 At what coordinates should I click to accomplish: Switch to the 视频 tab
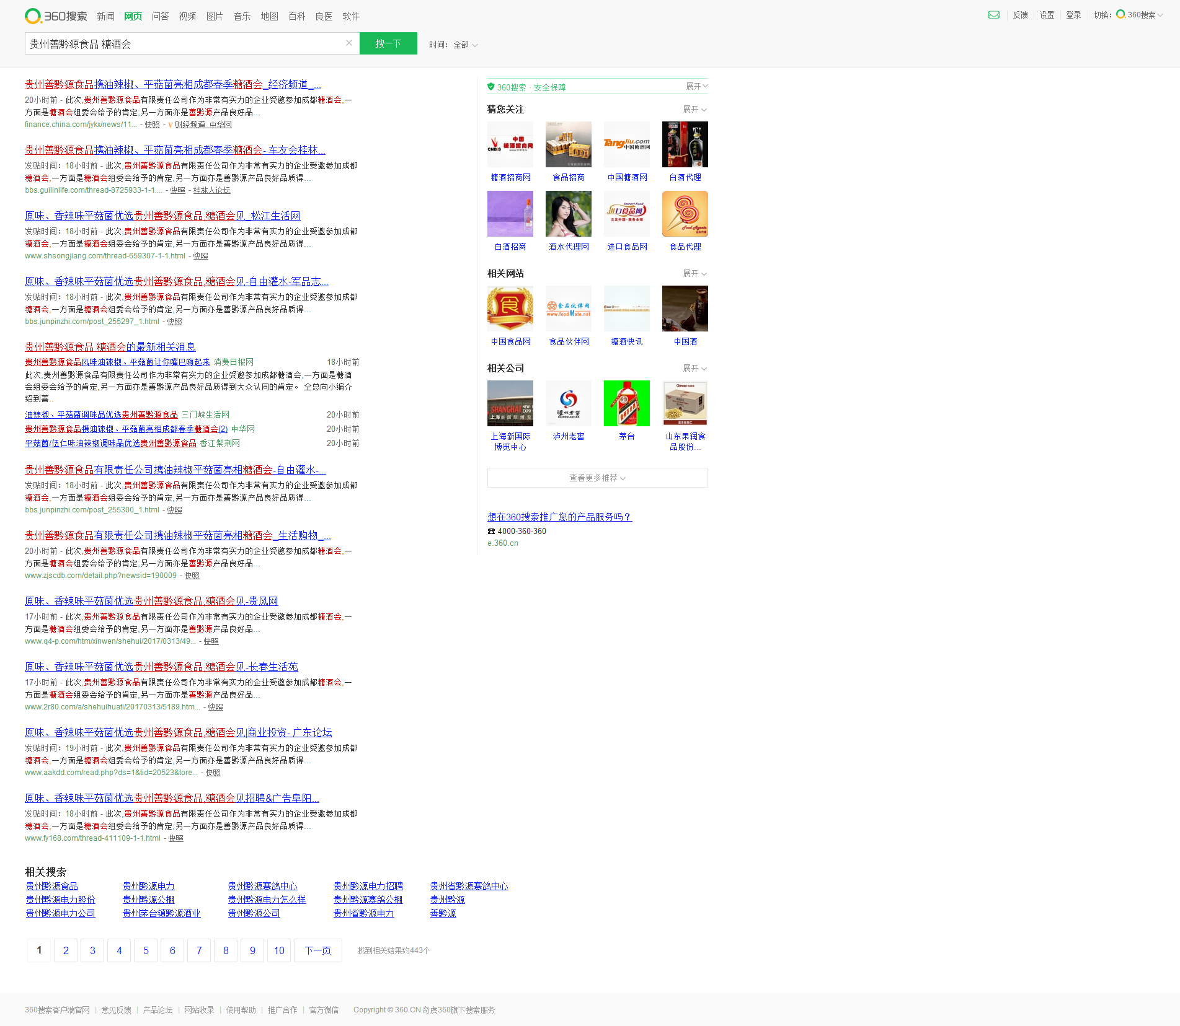click(187, 16)
